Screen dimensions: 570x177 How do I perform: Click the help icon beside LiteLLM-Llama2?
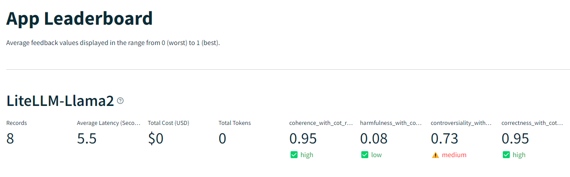(x=120, y=101)
